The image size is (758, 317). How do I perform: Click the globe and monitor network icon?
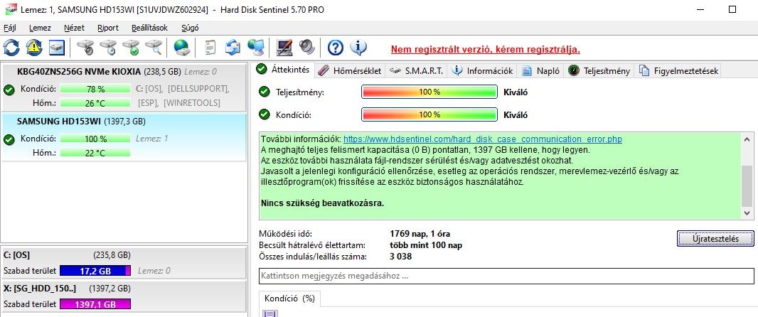tap(255, 48)
